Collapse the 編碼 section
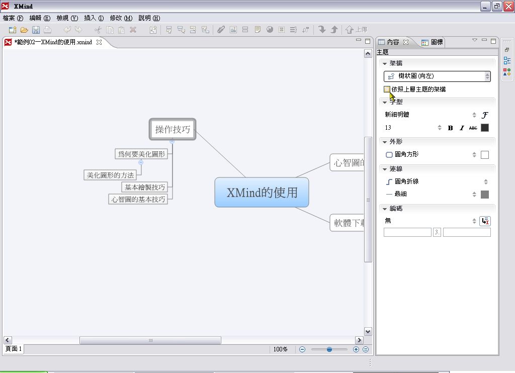The image size is (515, 373). 385,209
